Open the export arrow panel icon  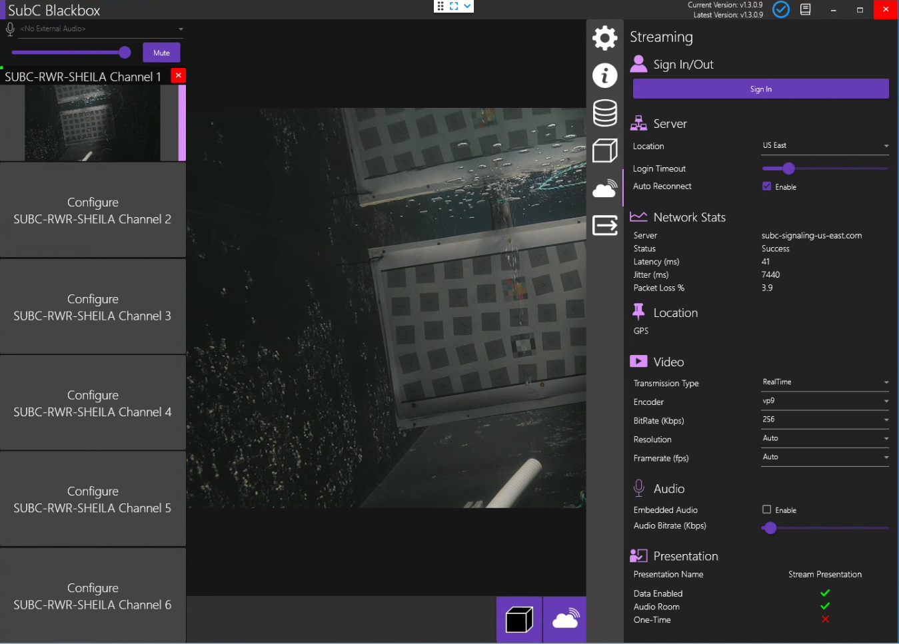click(604, 226)
